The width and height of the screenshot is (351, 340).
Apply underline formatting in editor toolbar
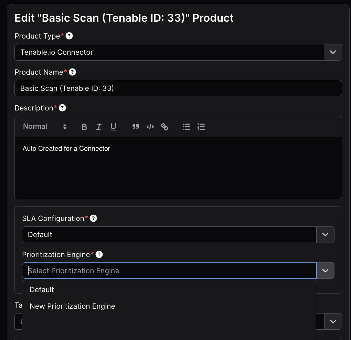click(113, 127)
